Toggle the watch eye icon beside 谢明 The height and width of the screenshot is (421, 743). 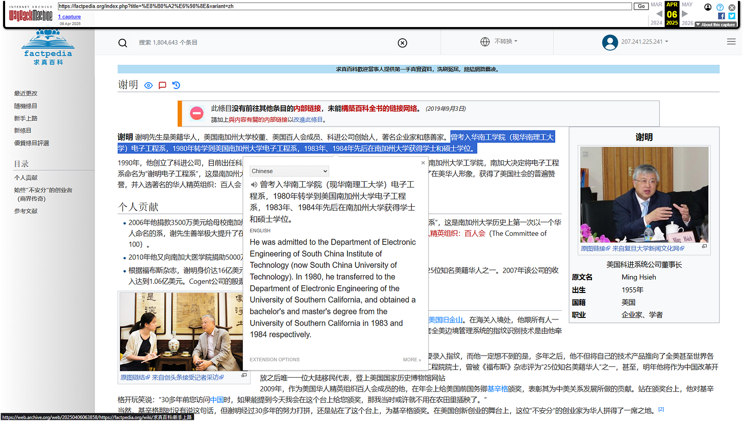click(x=148, y=85)
